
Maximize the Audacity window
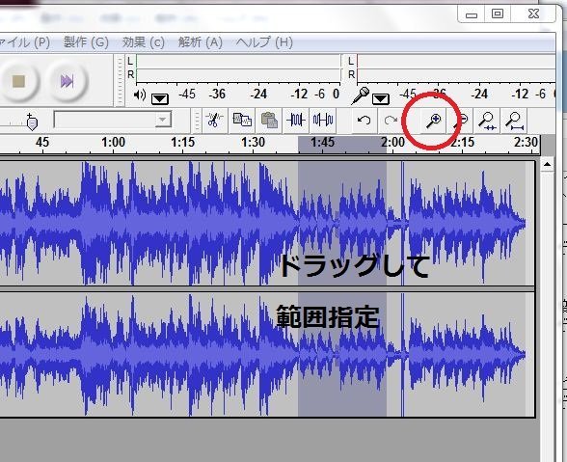[x=498, y=14]
